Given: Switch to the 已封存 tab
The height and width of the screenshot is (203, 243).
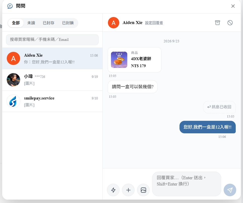Looking at the screenshot, I should 48,23.
